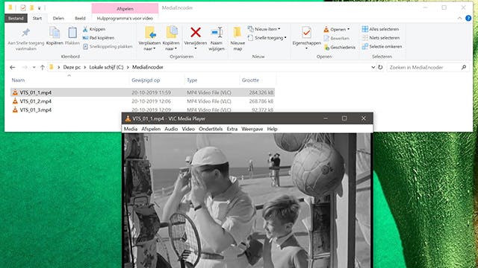Click Naam wijzigen
The image size is (478, 268).
tap(217, 39)
